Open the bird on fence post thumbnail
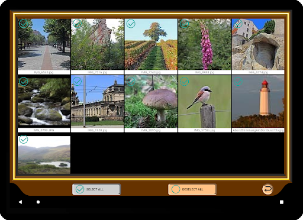 point(205,102)
